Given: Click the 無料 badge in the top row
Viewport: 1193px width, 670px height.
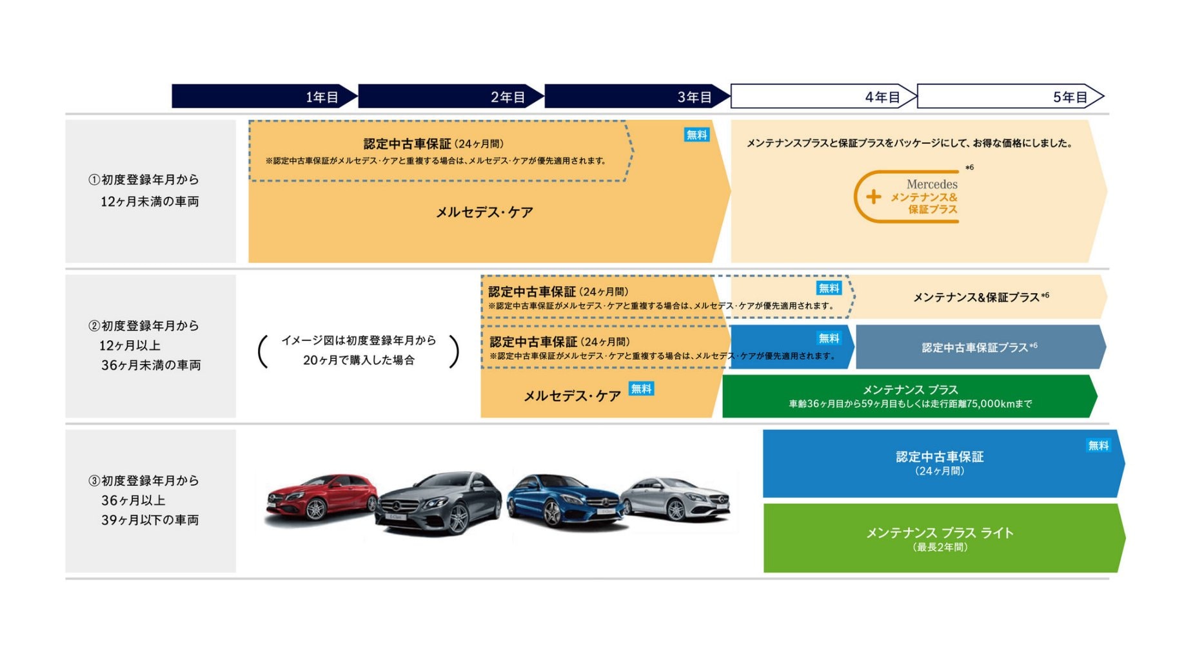Looking at the screenshot, I should coord(698,136).
